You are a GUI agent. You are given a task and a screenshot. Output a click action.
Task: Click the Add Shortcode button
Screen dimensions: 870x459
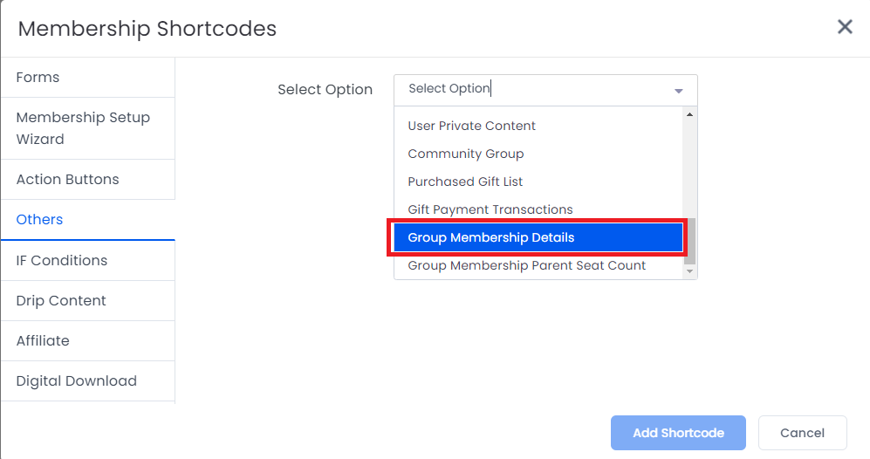pos(678,433)
